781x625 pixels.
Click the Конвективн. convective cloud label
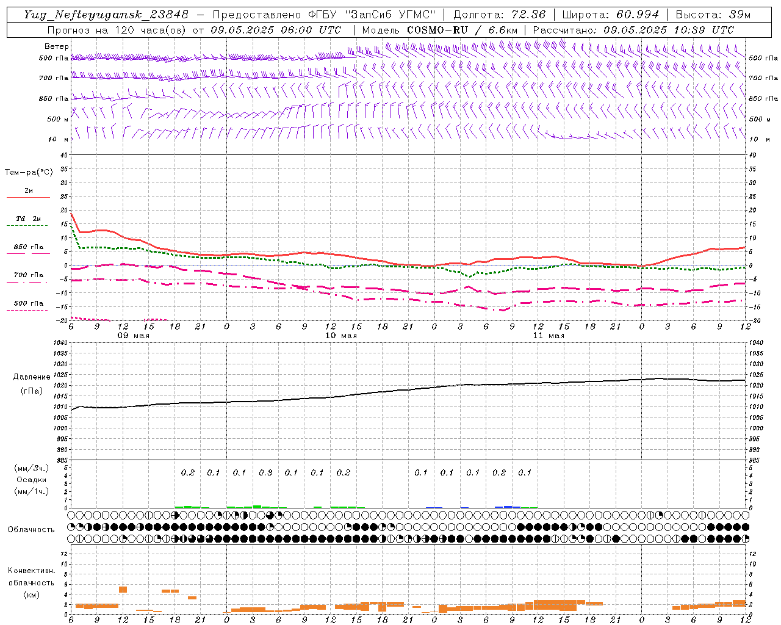pyautogui.click(x=31, y=570)
